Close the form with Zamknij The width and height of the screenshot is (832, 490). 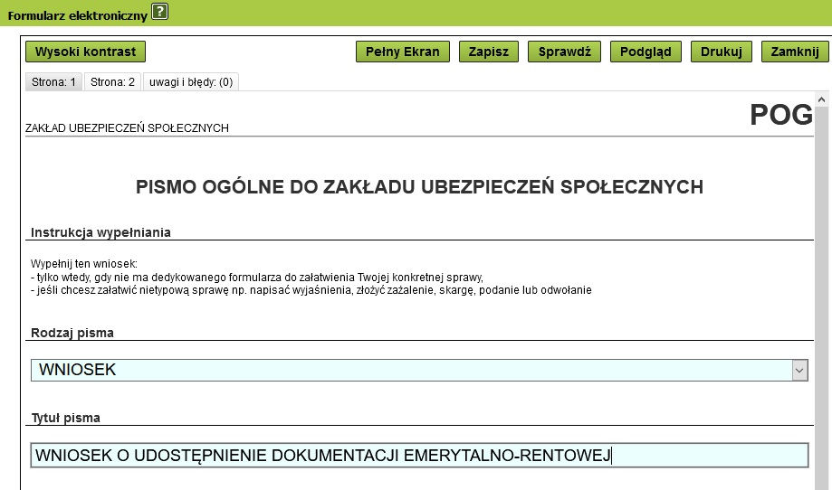(795, 52)
